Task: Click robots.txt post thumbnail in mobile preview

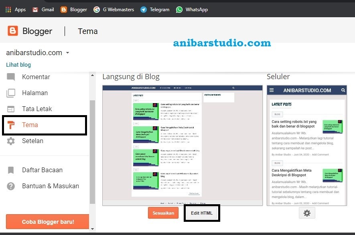Action: point(333,127)
